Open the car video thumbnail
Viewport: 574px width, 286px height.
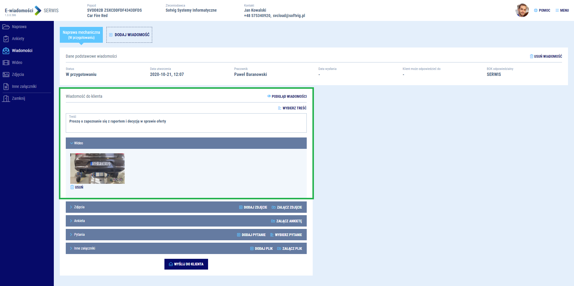pos(97,169)
